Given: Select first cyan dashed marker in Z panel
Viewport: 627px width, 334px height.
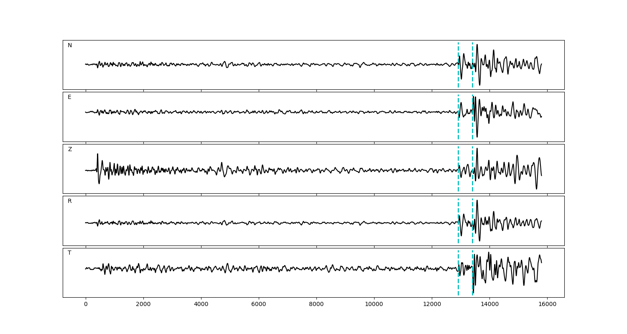Looking at the screenshot, I should click(x=458, y=184).
